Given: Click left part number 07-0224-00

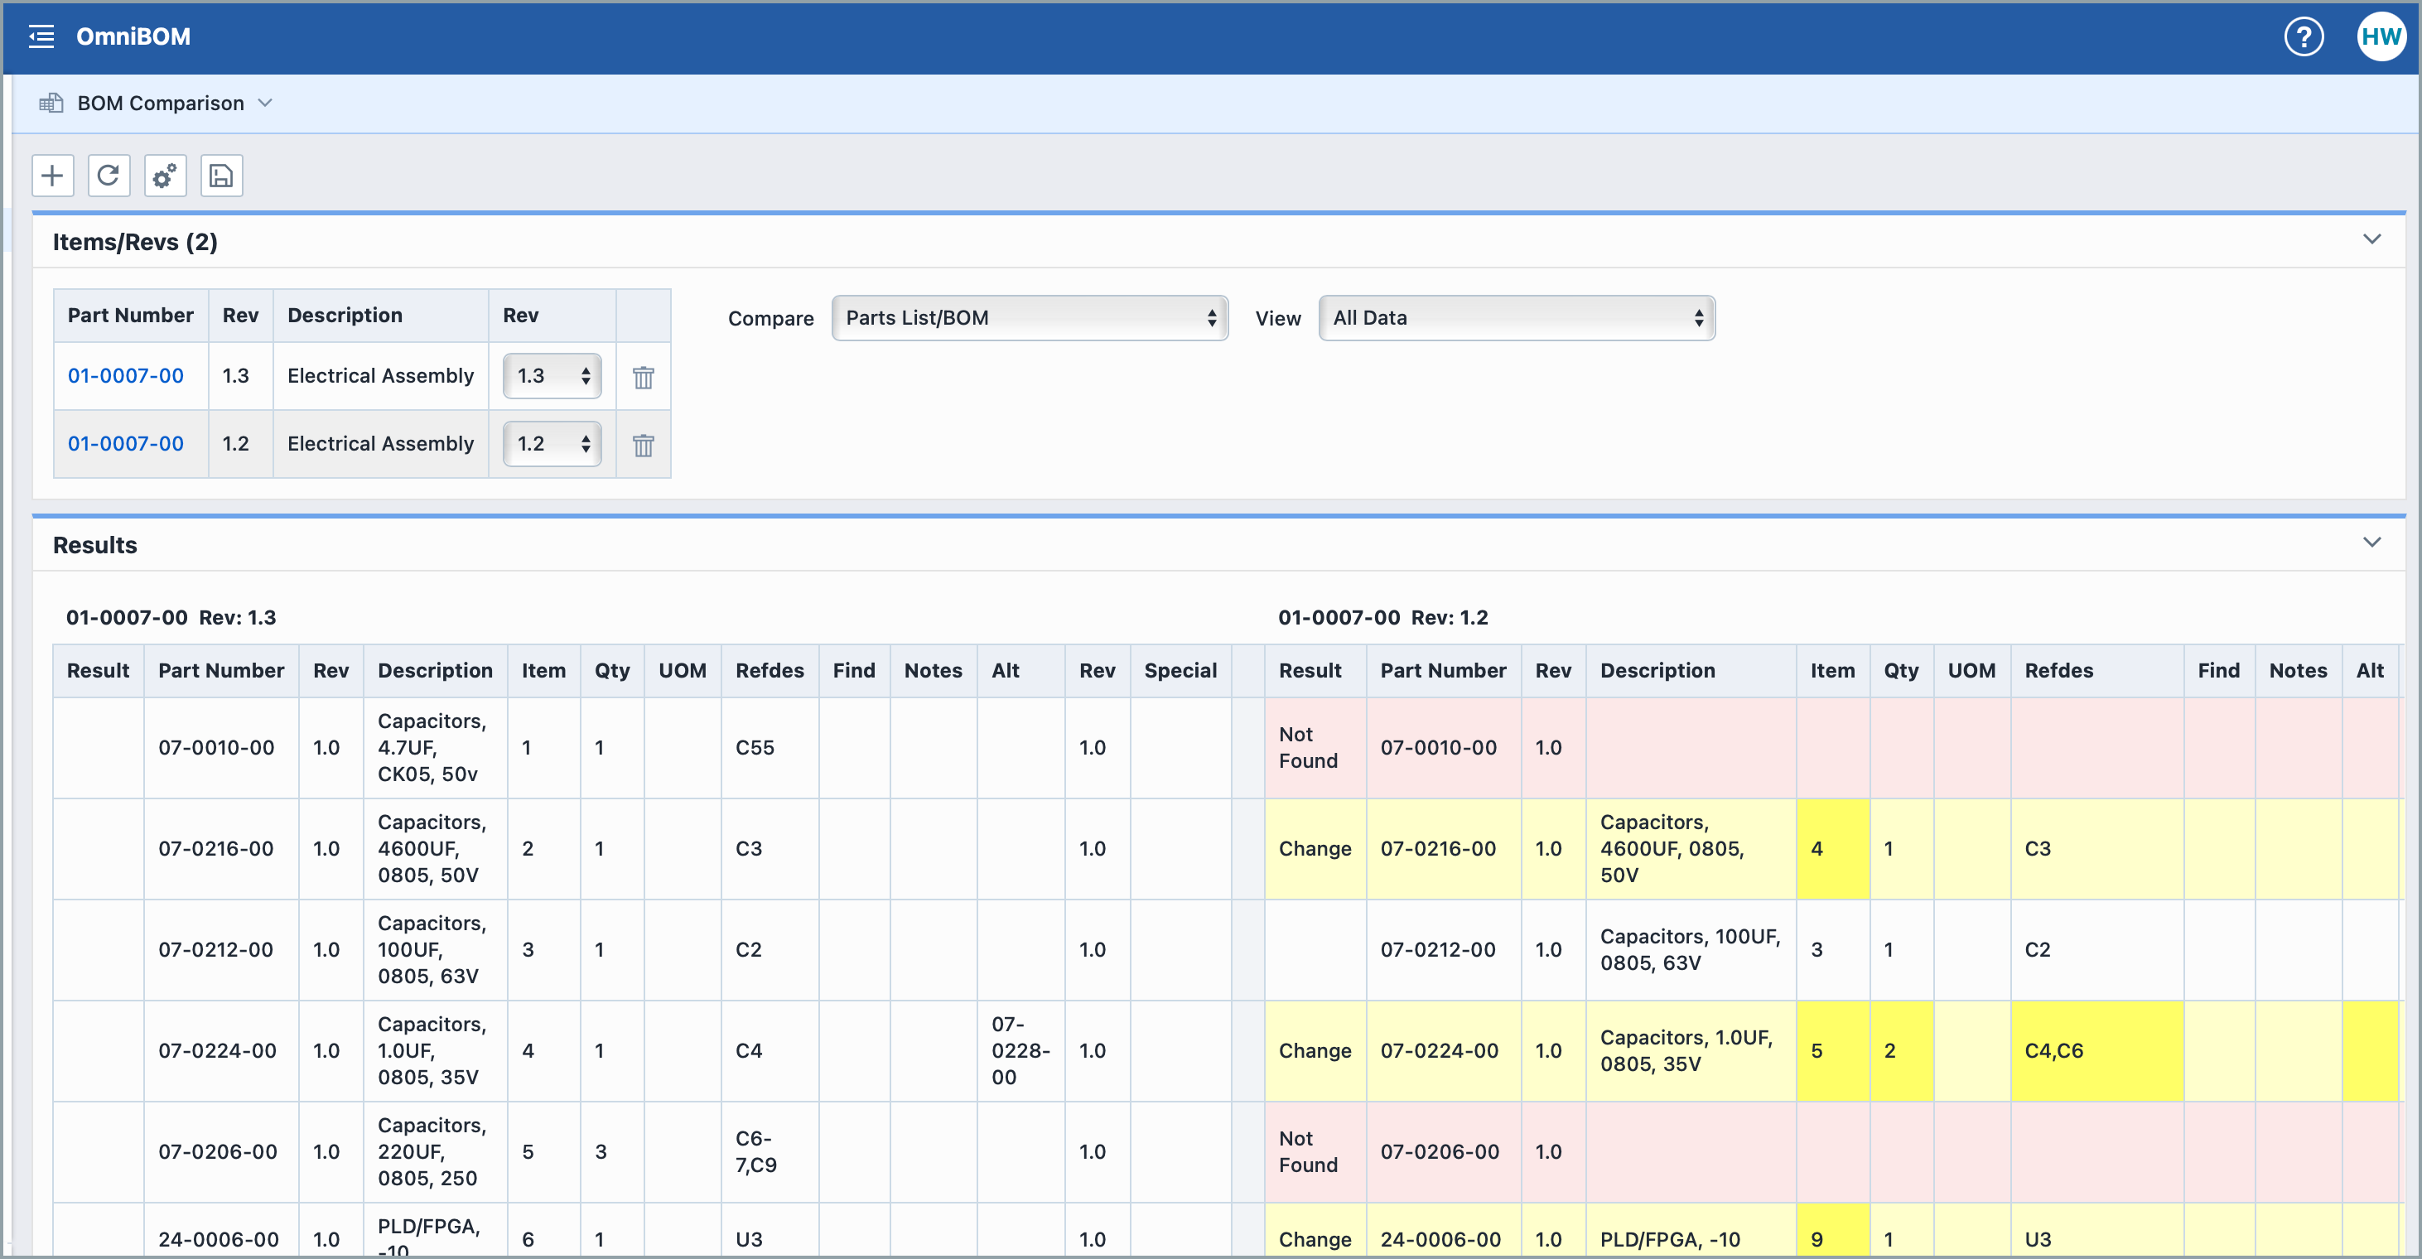Looking at the screenshot, I should (217, 1050).
